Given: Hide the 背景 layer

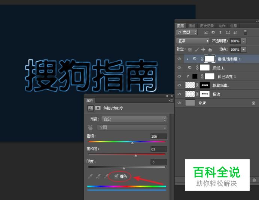Looking at the screenshot, I should 179,103.
